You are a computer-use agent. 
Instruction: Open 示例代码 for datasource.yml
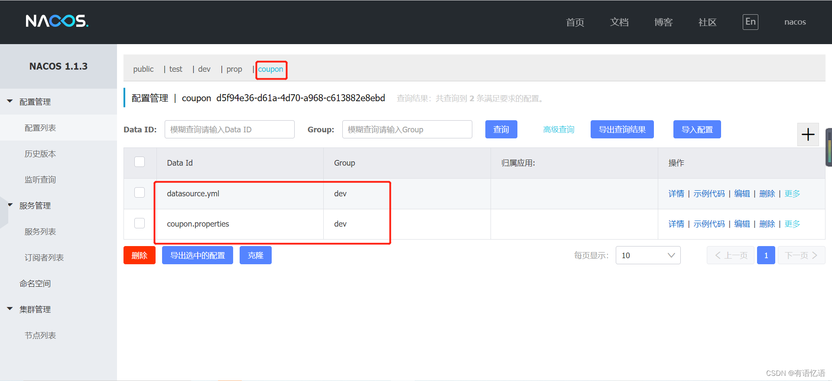(x=709, y=194)
